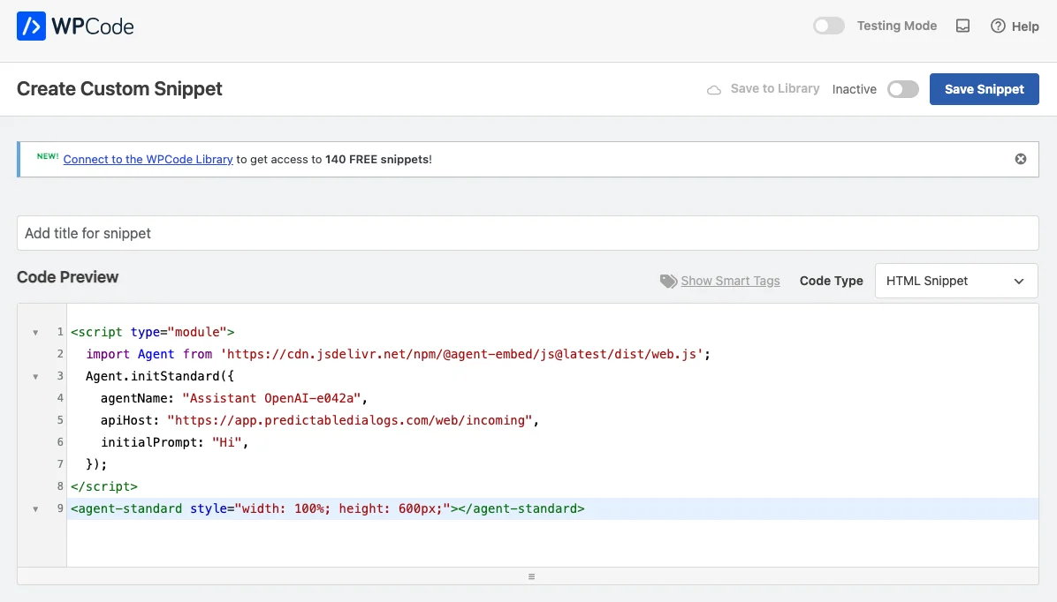
Task: Click the Add title for snippet field
Action: click(527, 233)
